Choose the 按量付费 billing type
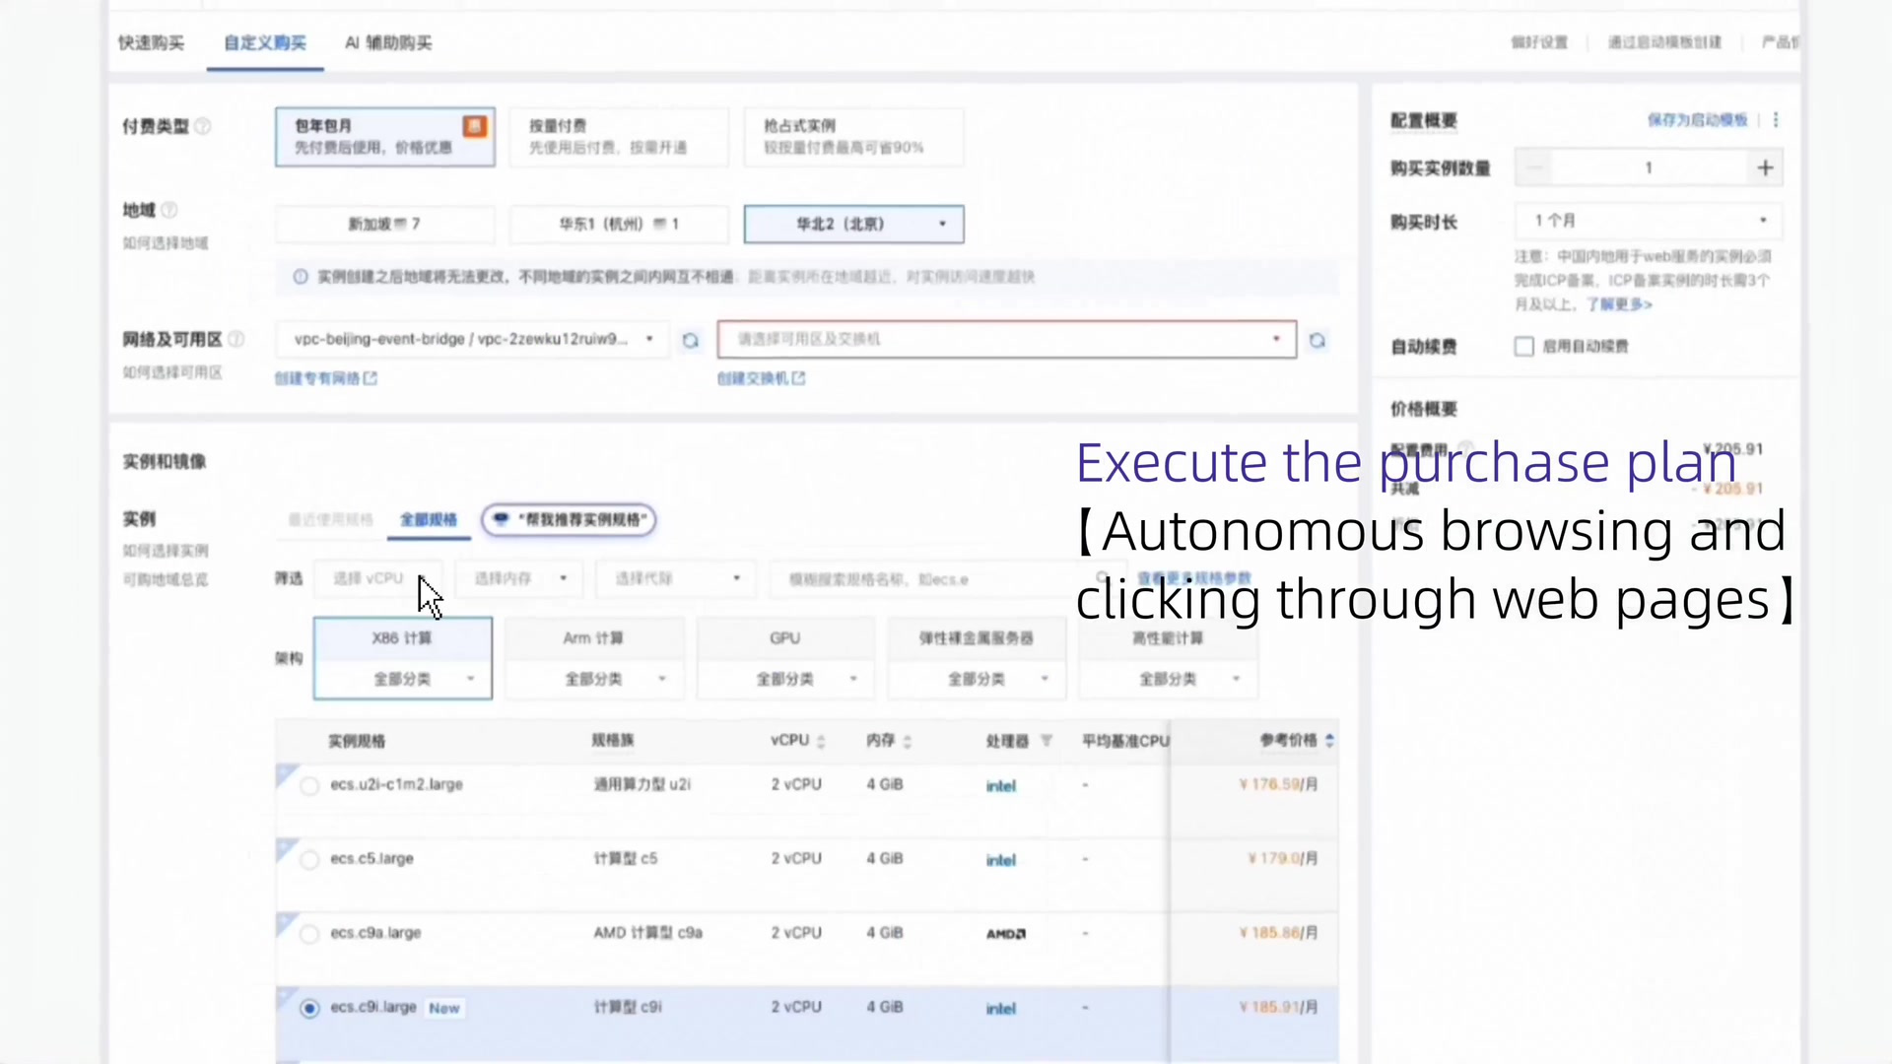This screenshot has height=1064, width=1892. (619, 137)
